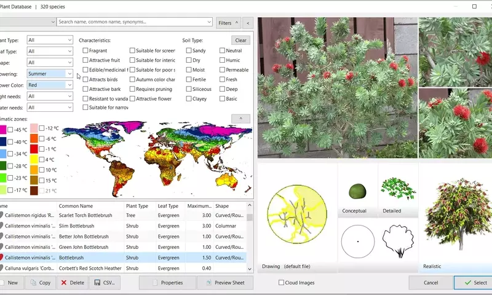Click the Clear filters button
This screenshot has width=492, height=295.
click(240, 40)
